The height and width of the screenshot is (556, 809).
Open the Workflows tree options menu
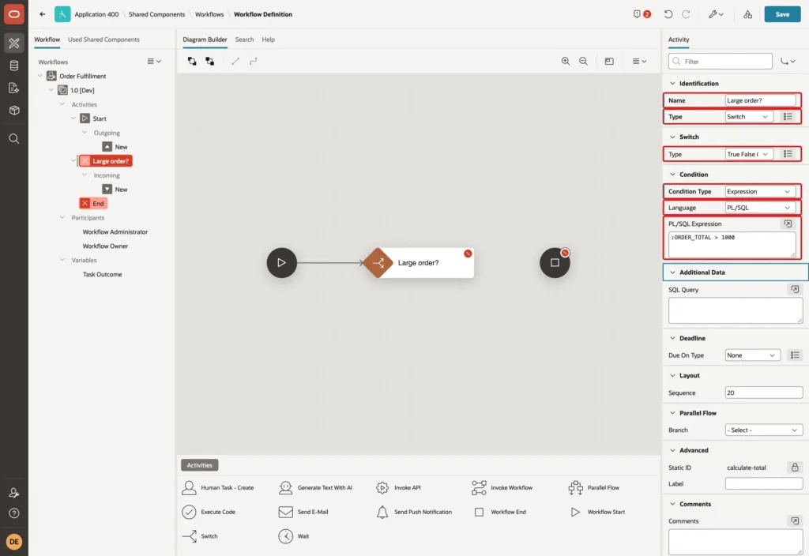(x=154, y=61)
